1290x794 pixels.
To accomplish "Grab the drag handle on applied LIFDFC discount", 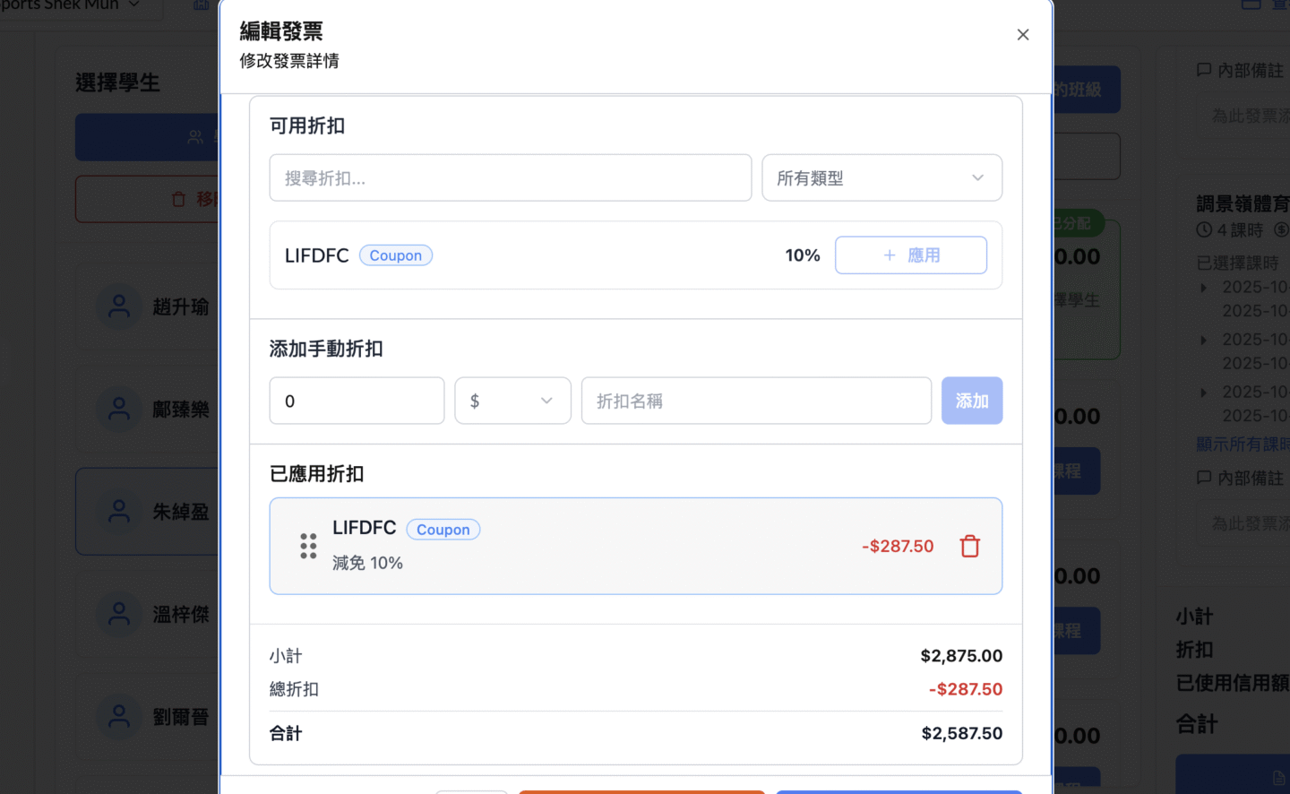I will (308, 547).
